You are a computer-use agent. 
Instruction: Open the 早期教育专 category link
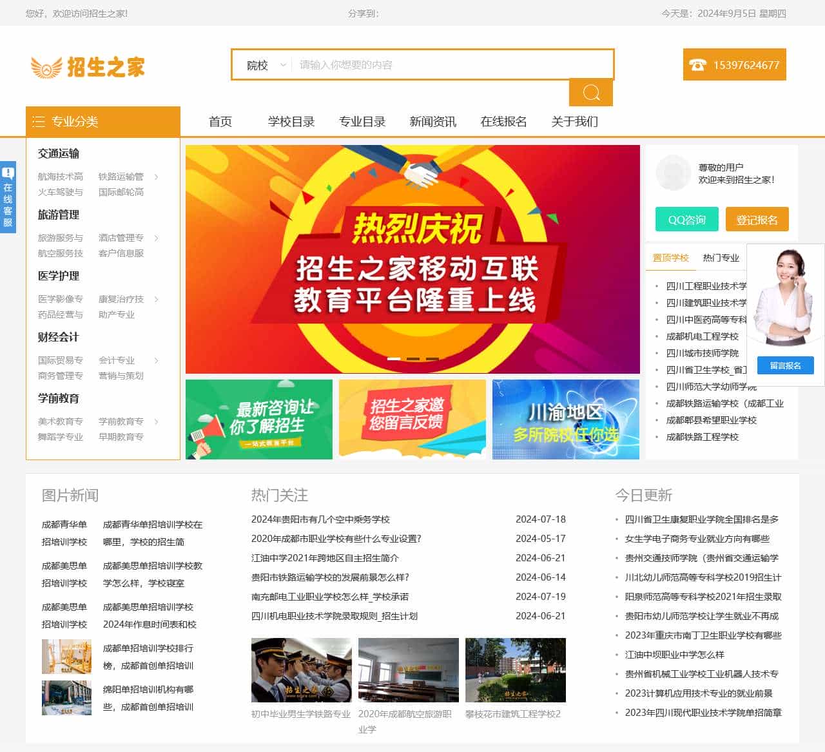tap(121, 437)
